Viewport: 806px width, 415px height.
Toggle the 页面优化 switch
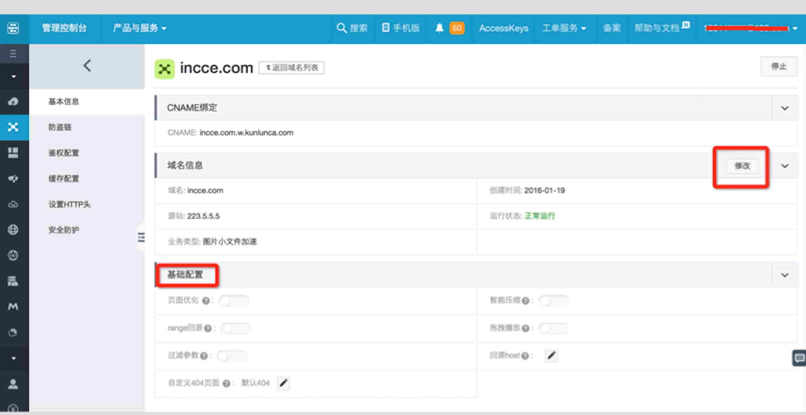tap(234, 301)
